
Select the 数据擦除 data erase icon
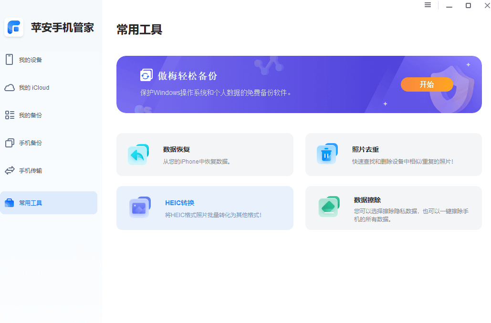[327, 208]
